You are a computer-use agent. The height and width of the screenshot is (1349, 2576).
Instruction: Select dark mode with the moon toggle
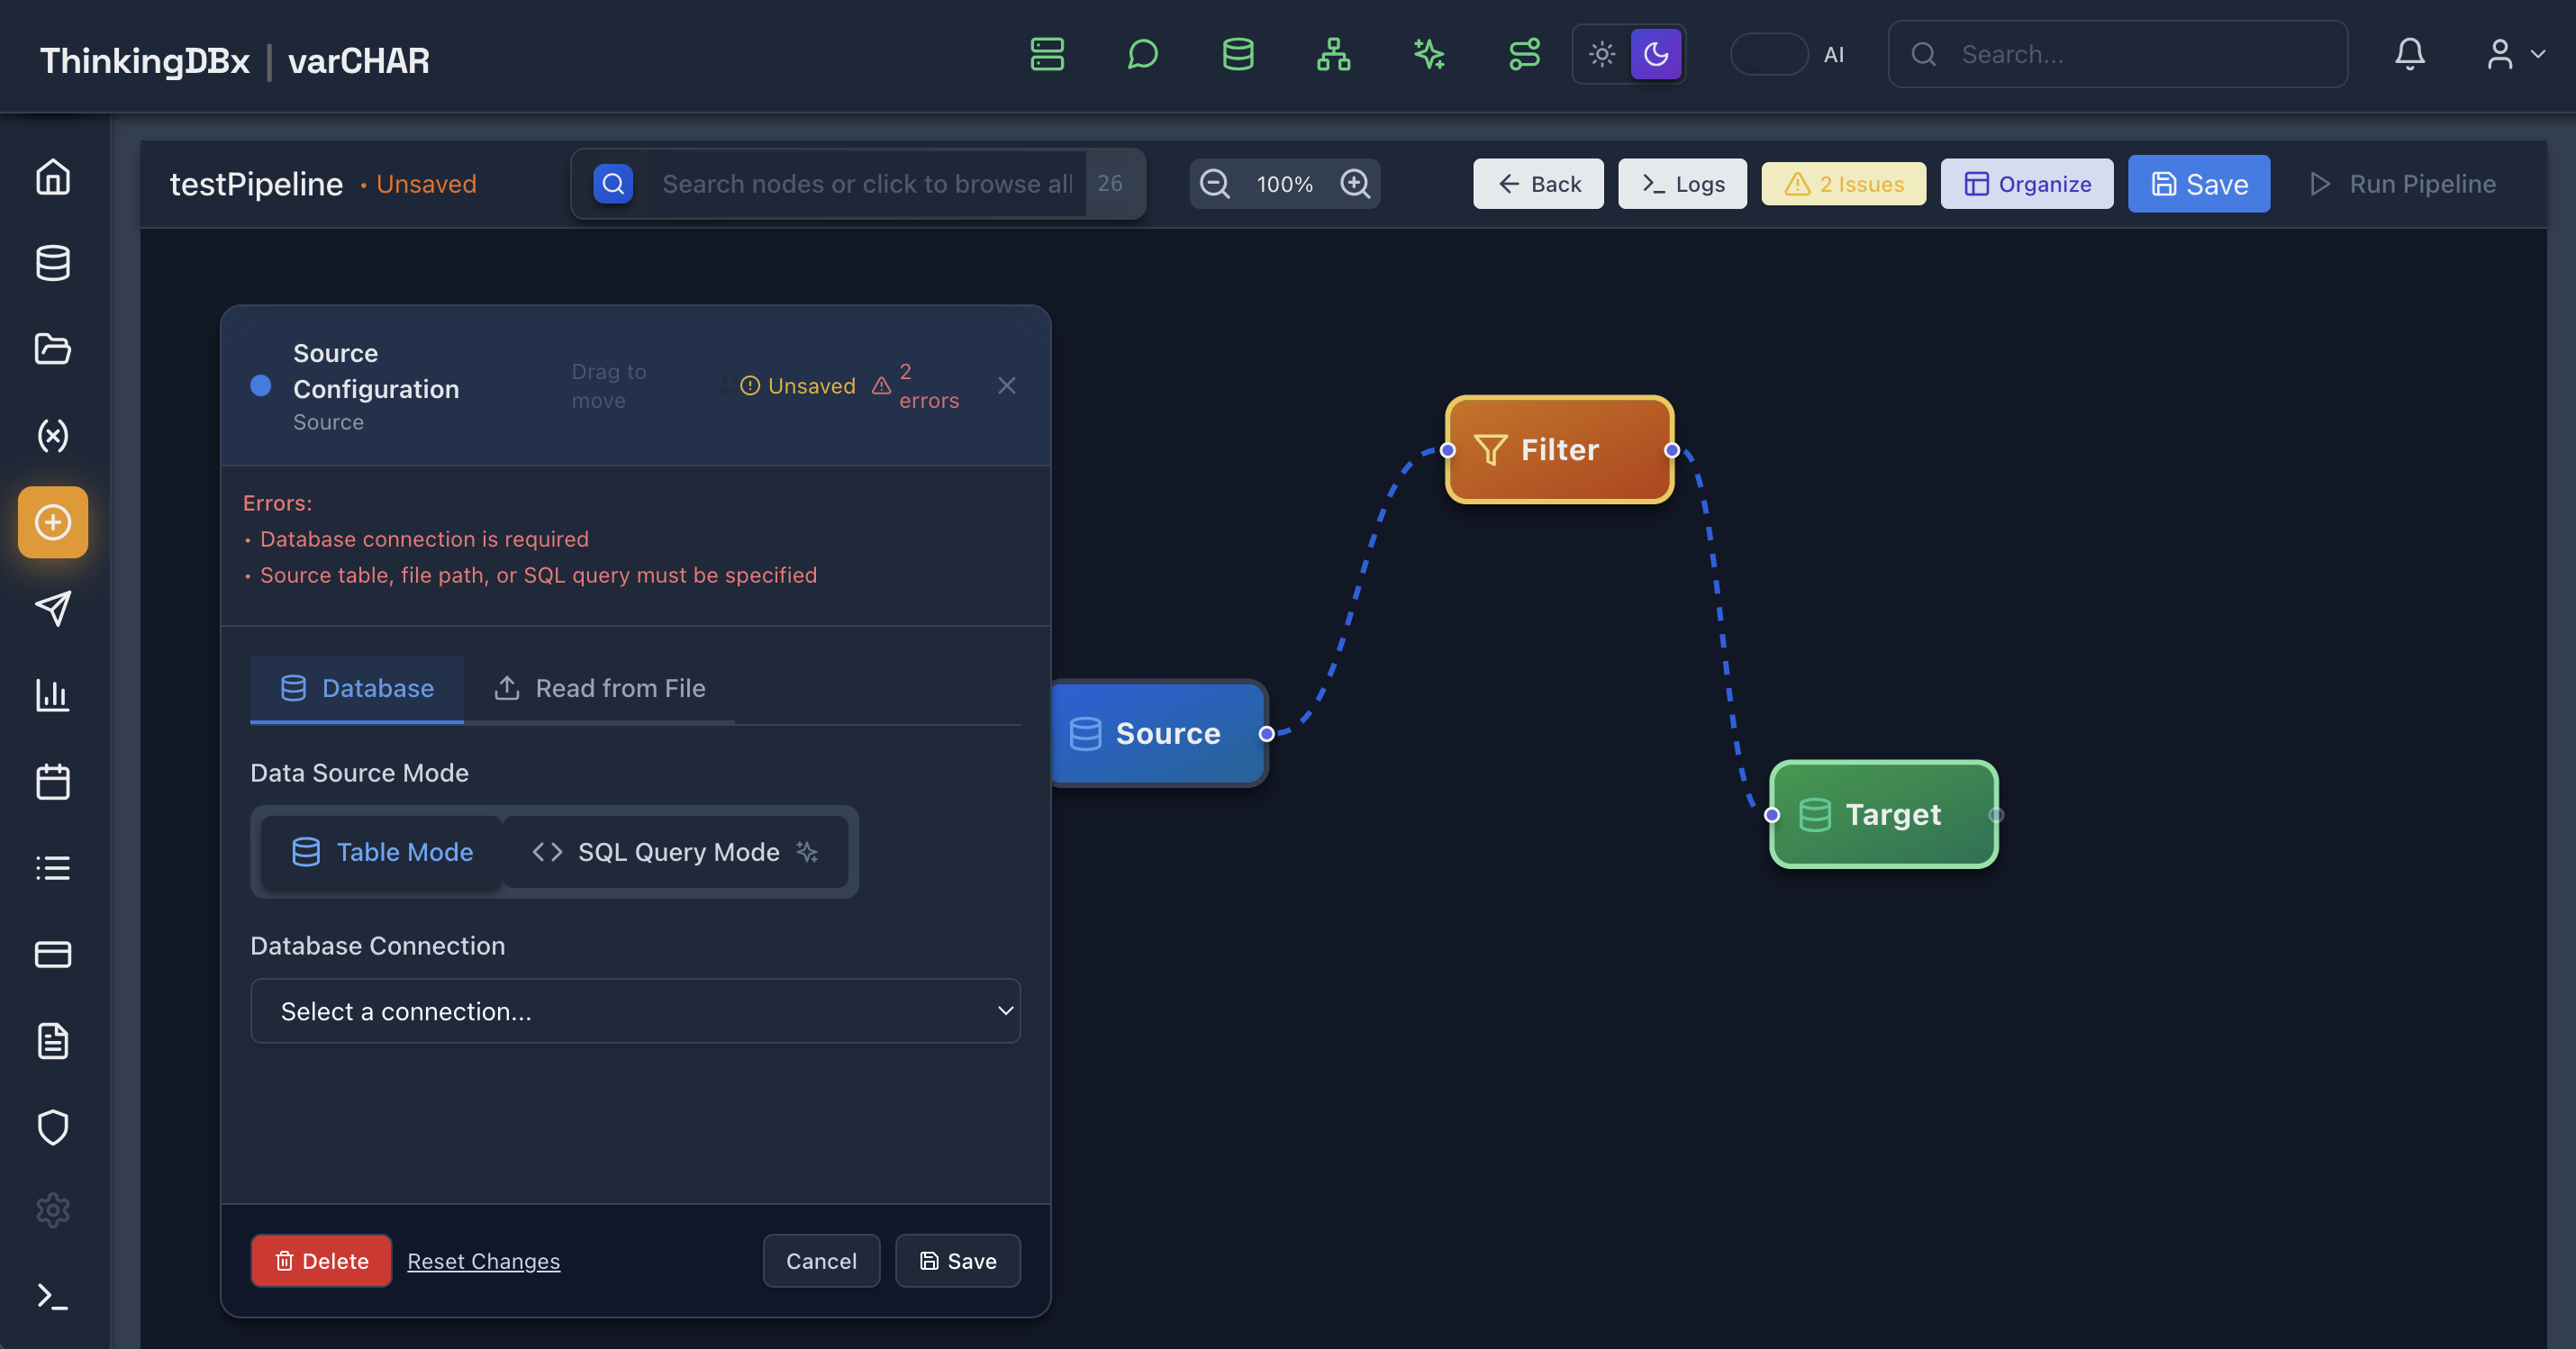pyautogui.click(x=1655, y=54)
